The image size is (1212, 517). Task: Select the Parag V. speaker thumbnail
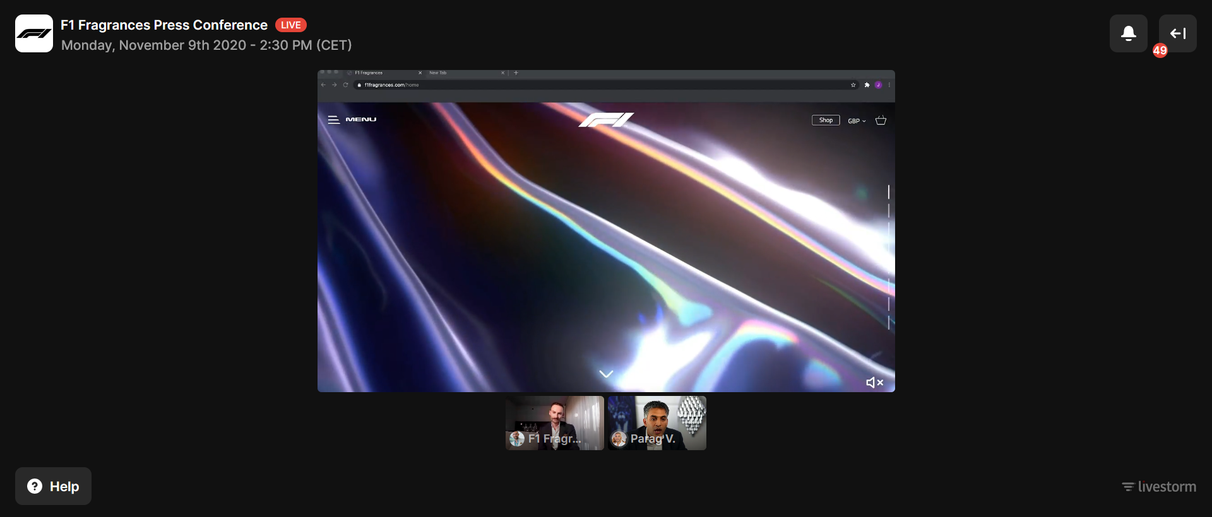(x=657, y=423)
